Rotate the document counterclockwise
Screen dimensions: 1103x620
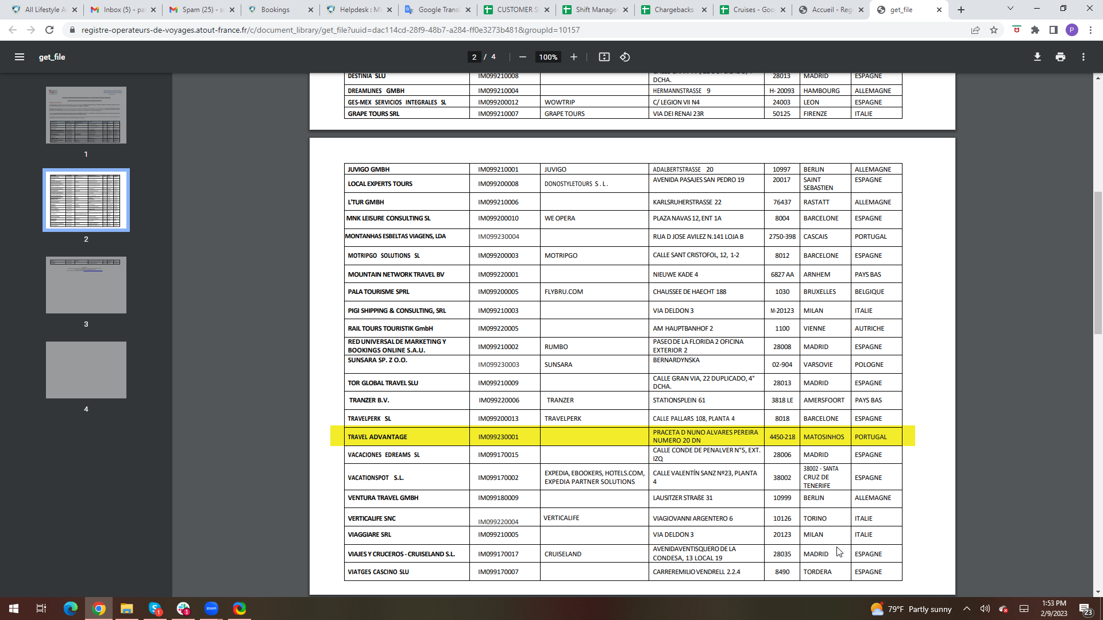point(625,57)
